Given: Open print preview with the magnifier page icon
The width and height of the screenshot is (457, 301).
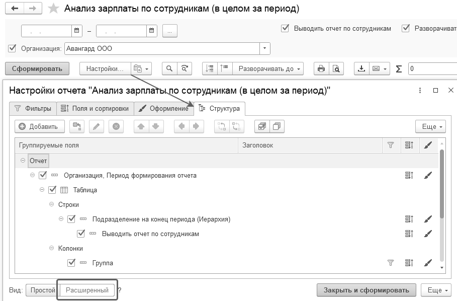Looking at the screenshot, I should (x=336, y=69).
